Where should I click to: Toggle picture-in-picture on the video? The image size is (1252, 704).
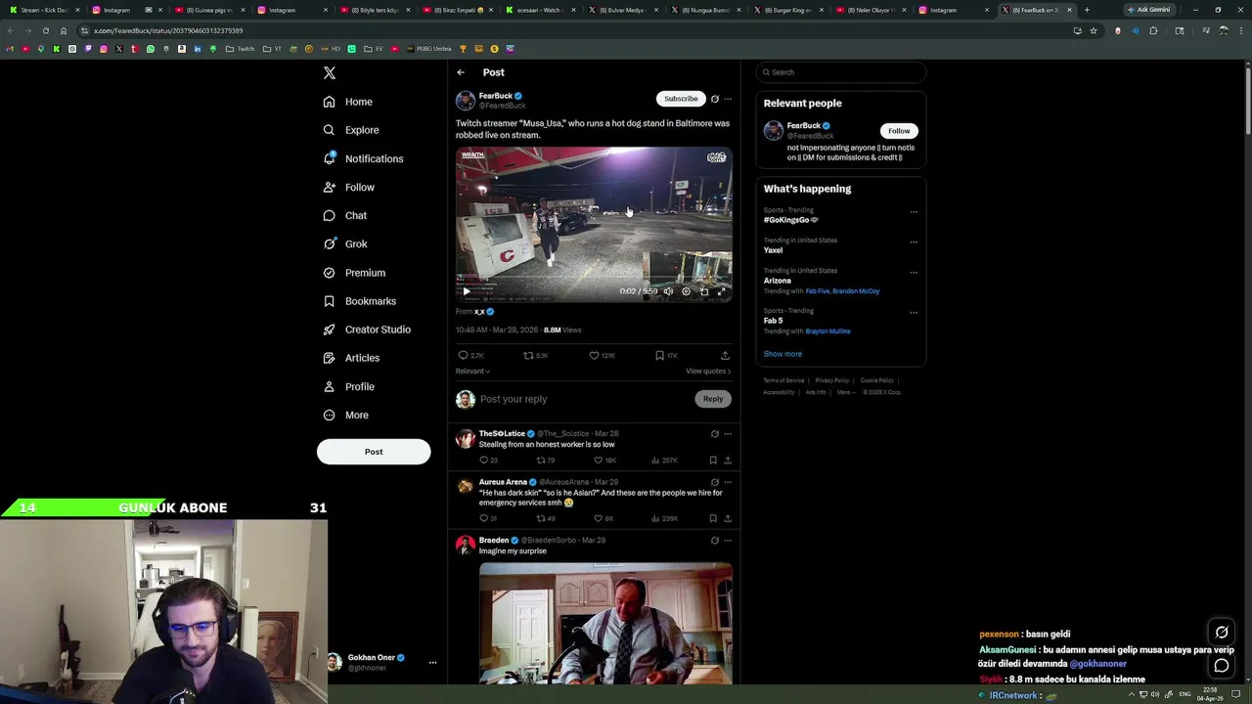[x=704, y=291]
